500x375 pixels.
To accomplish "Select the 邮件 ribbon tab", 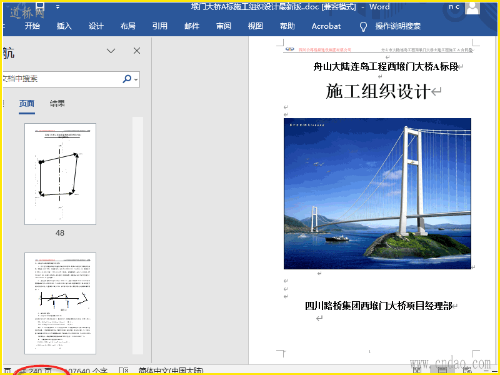I will (x=192, y=26).
